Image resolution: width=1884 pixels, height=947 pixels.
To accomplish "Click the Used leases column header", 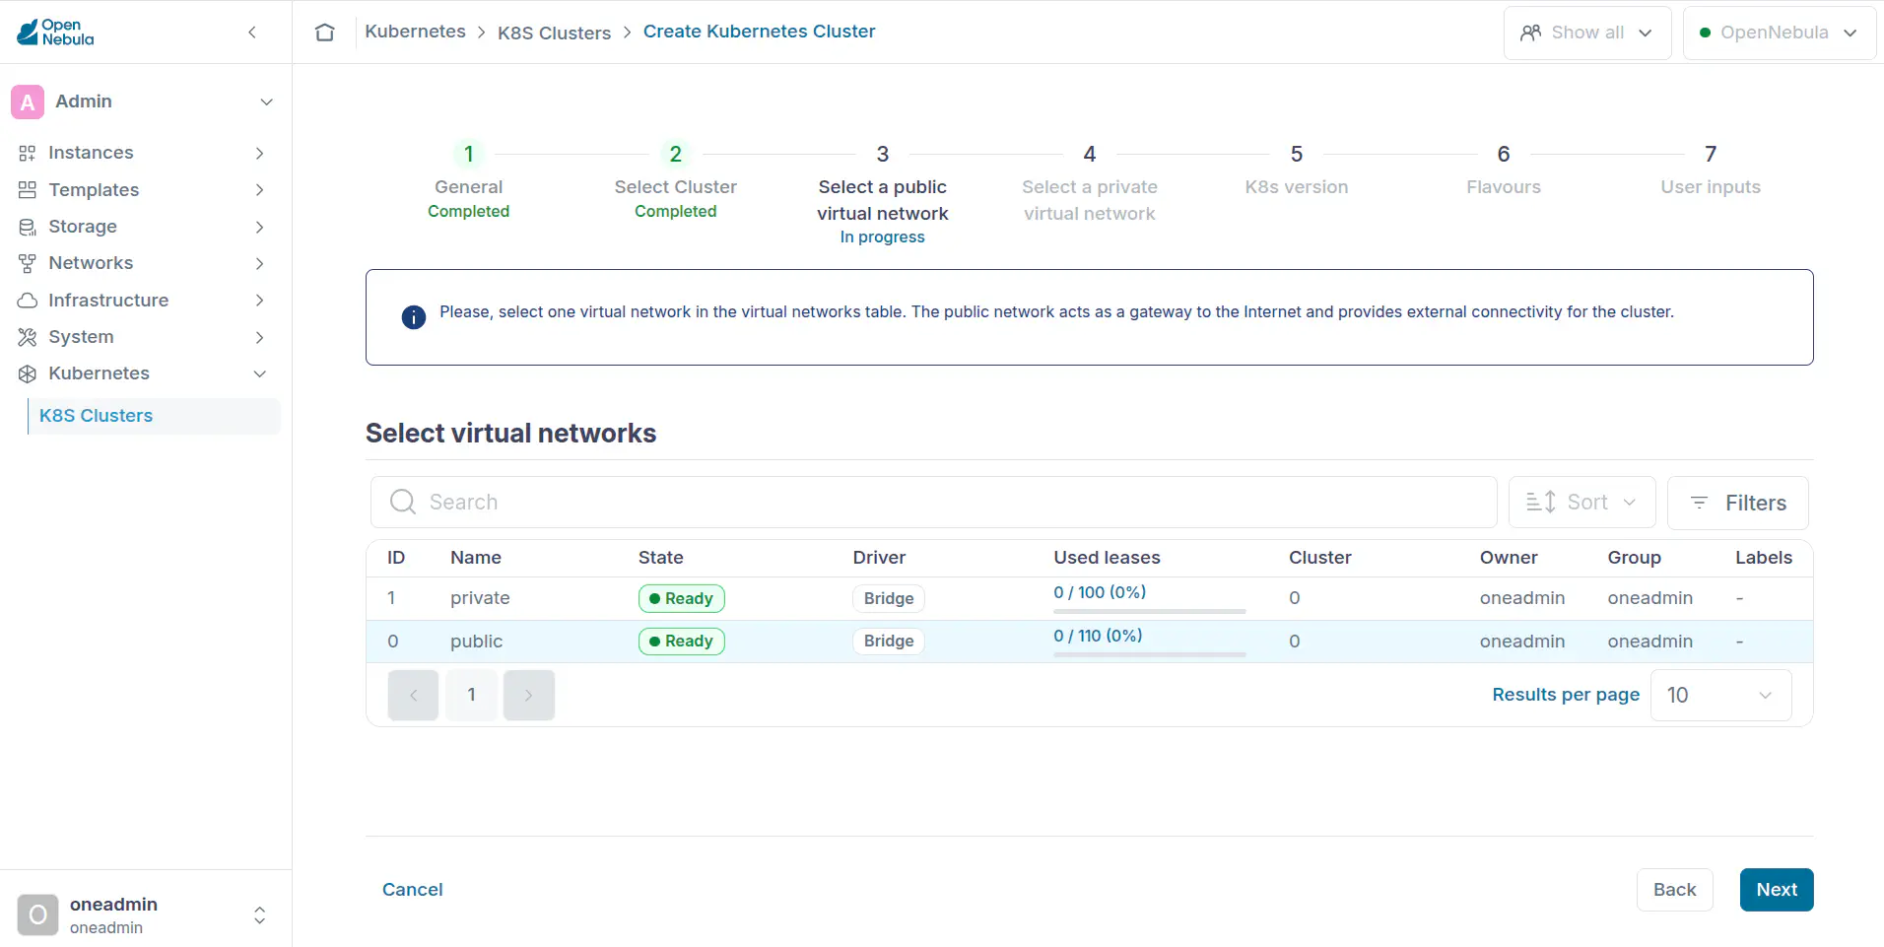I will (x=1107, y=558).
